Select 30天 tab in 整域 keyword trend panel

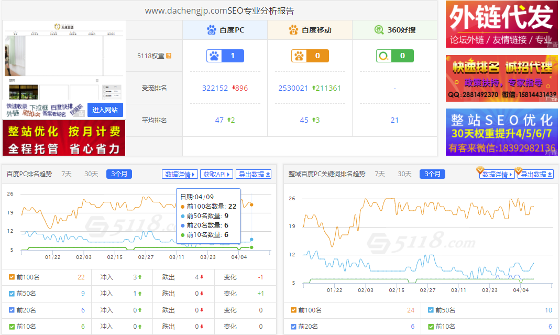[404, 174]
